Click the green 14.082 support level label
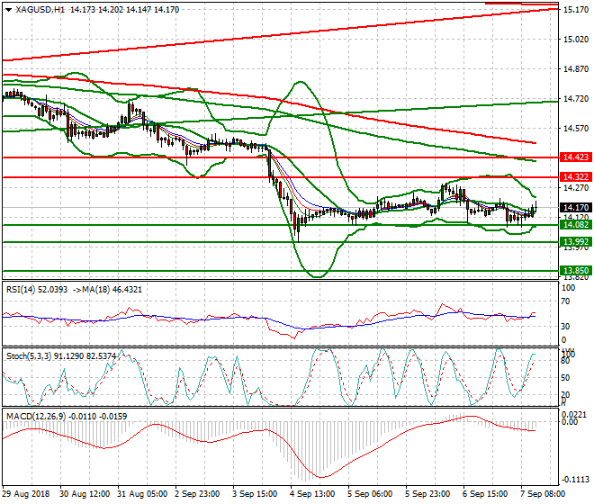594x504 pixels. click(575, 225)
